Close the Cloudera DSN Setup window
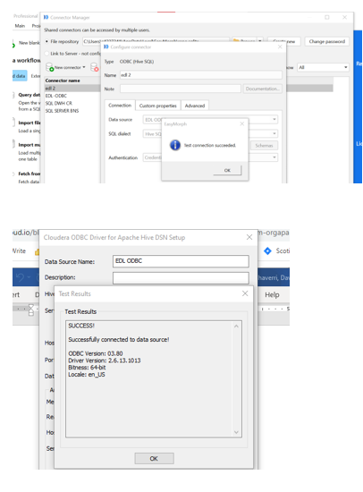Screen dimensions: 363x492 (x=249, y=237)
